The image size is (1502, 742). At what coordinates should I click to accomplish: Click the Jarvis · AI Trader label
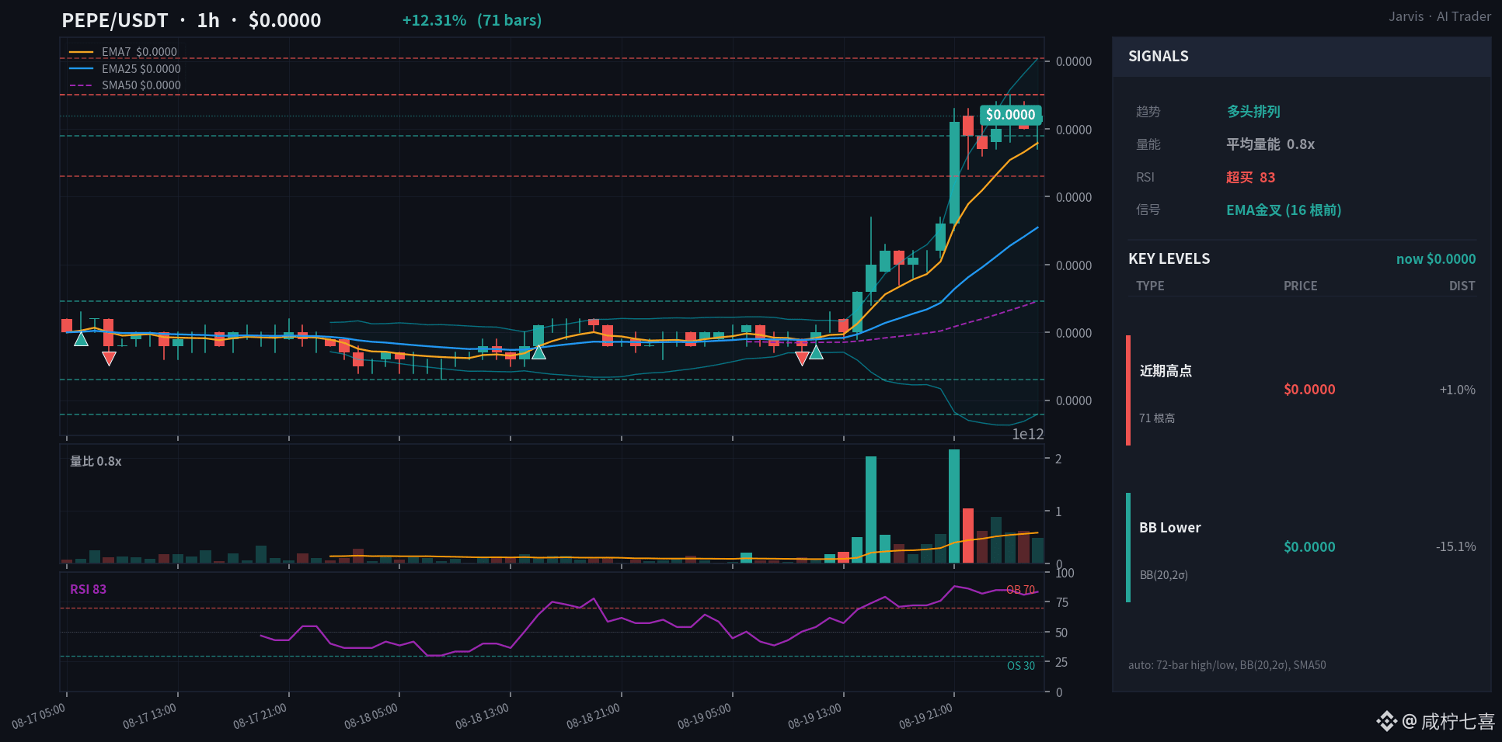coord(1440,16)
